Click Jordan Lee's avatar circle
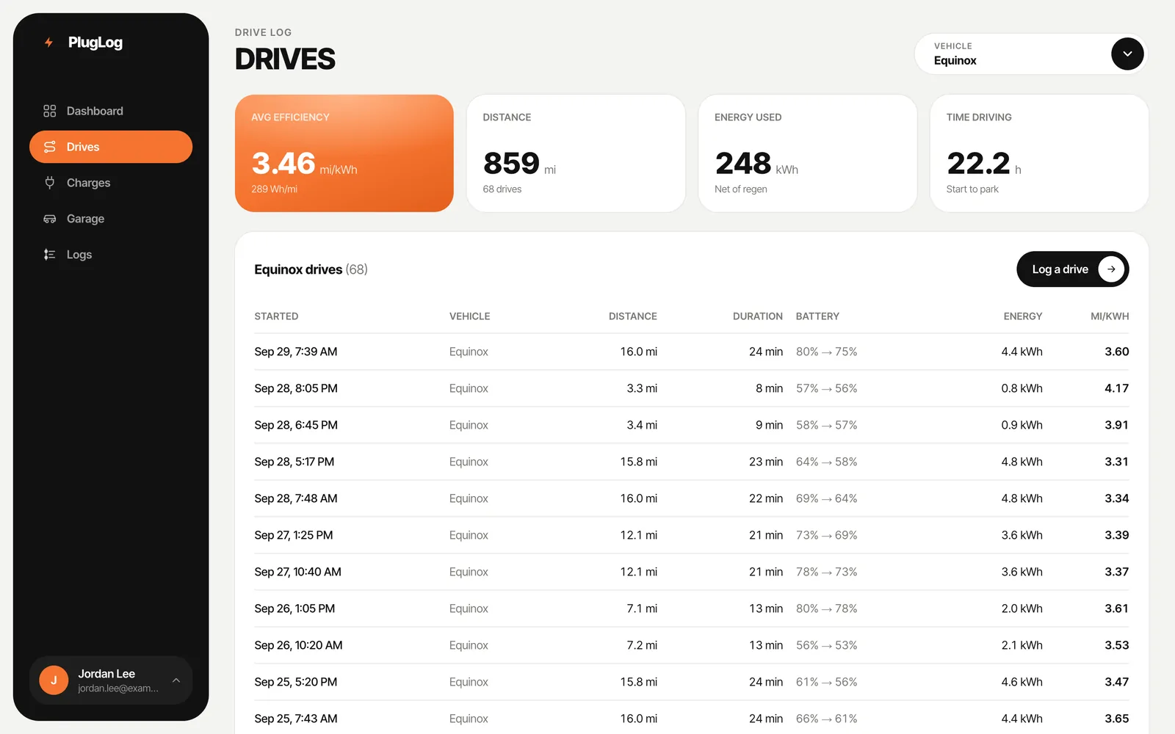The image size is (1175, 734). 54,680
